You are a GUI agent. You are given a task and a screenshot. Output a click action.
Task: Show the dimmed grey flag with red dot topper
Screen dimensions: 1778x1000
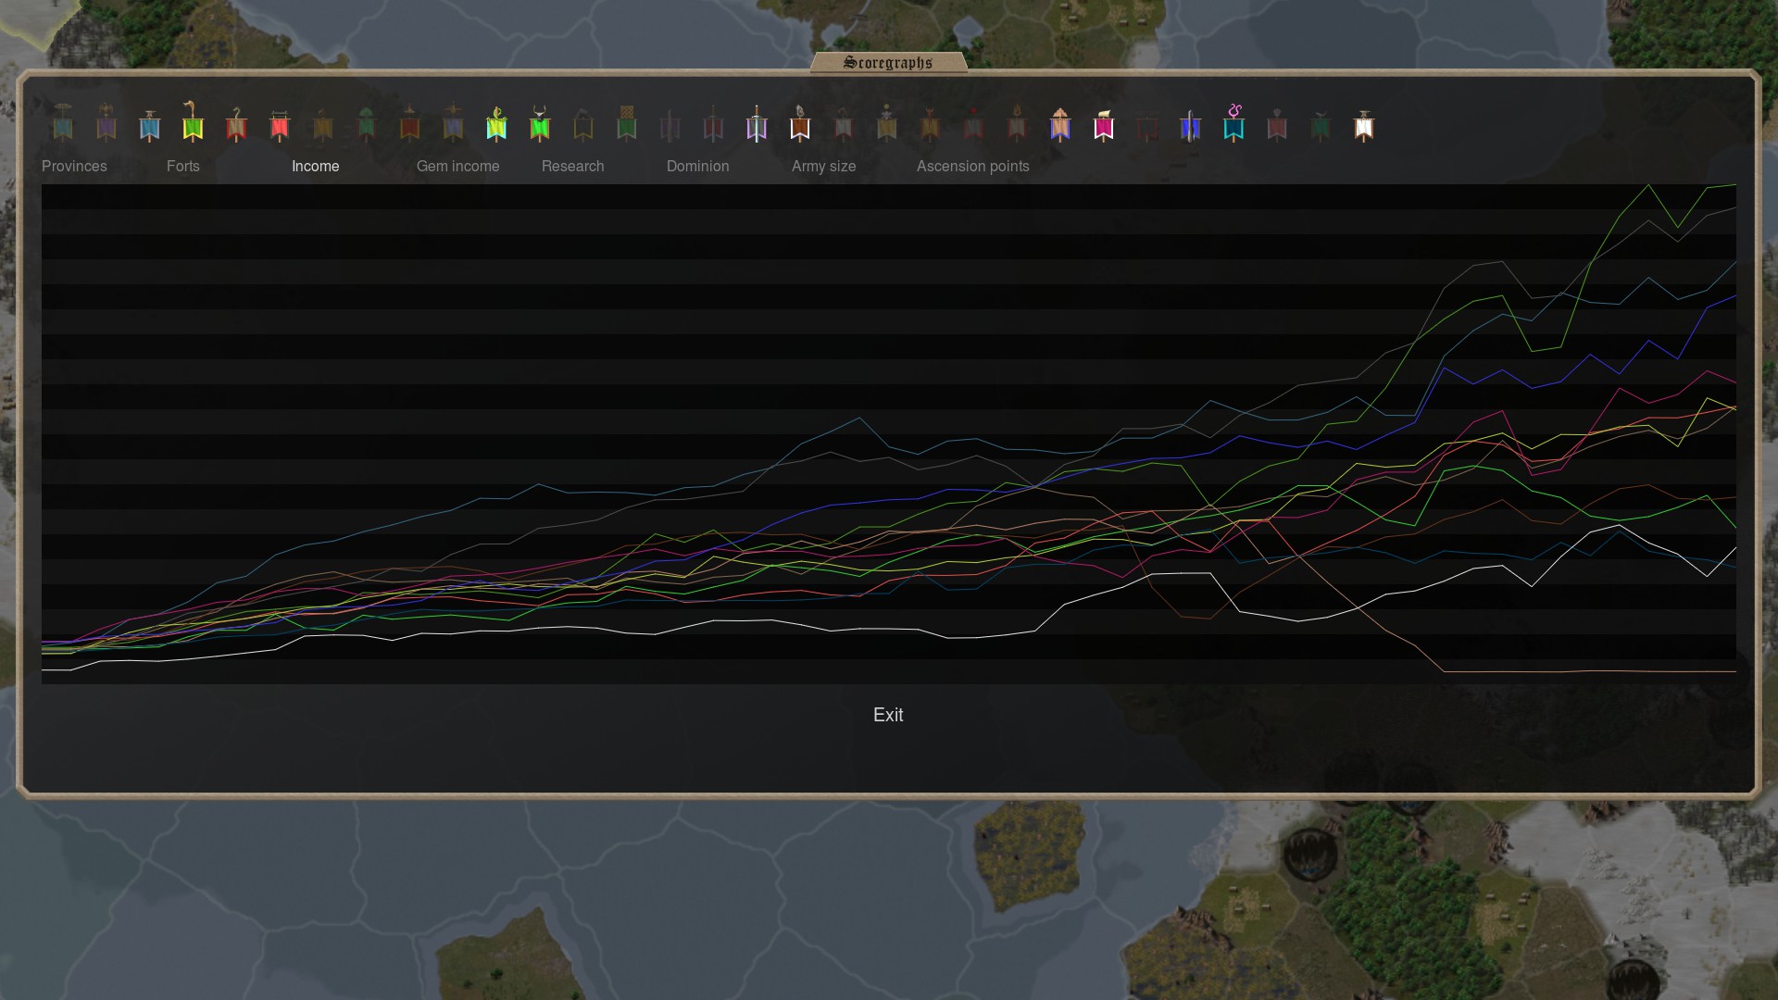coord(973,124)
